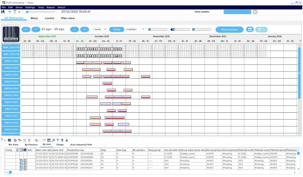
Task: Click the move up arrow icon
Action: (x=62, y=140)
